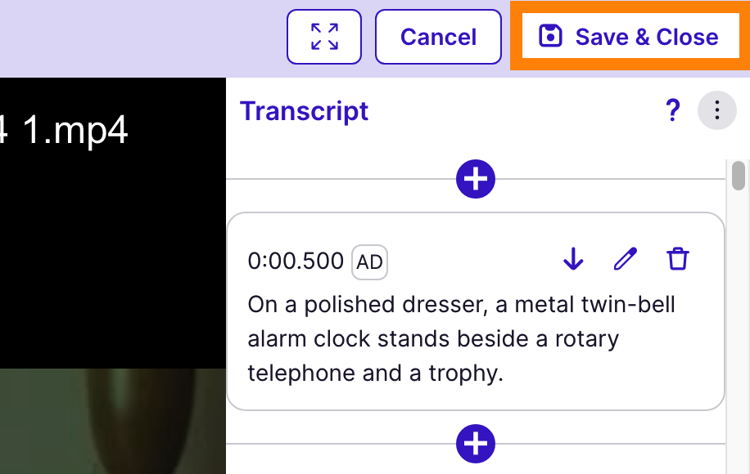The image size is (750, 474).
Task: Toggle the AD badge on the cue
Action: click(369, 262)
